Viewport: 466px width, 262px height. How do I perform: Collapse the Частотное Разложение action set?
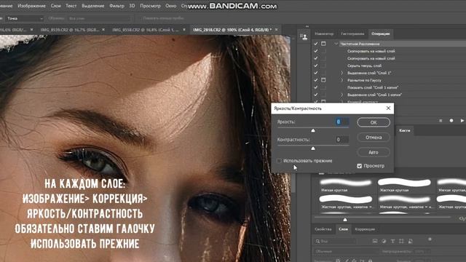336,44
